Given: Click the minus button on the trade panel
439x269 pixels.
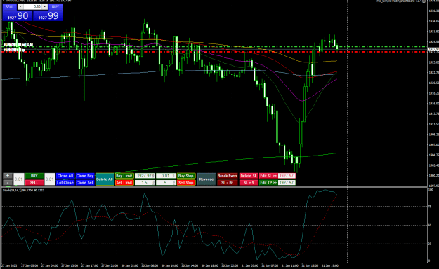Looking at the screenshot, I should [x=8, y=183].
